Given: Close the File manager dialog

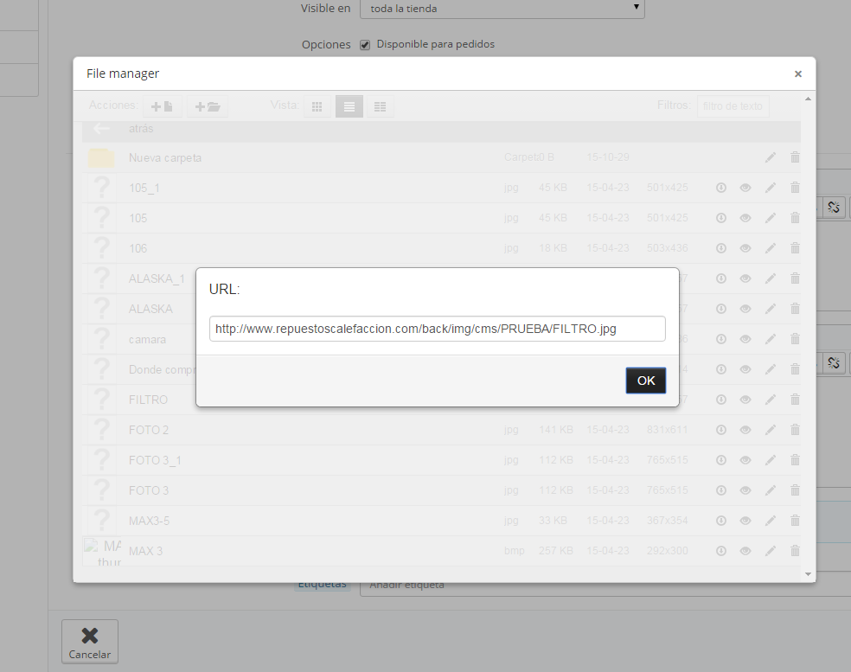Looking at the screenshot, I should click(x=797, y=74).
